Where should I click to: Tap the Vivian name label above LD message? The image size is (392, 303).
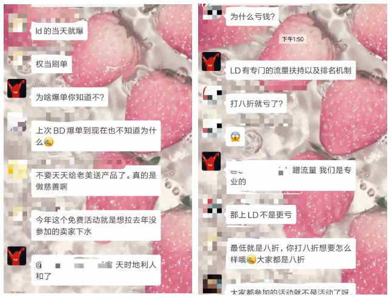click(x=234, y=56)
